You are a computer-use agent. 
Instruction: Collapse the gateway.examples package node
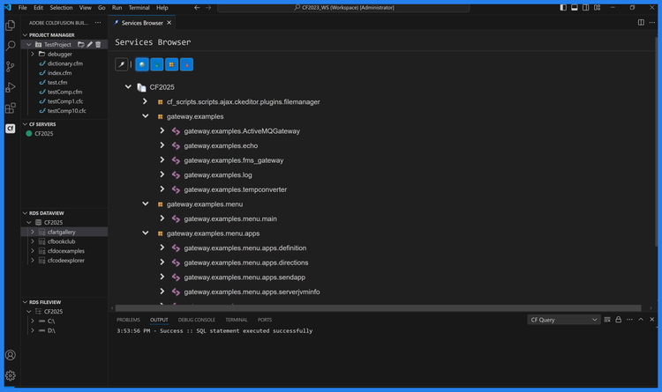(146, 116)
